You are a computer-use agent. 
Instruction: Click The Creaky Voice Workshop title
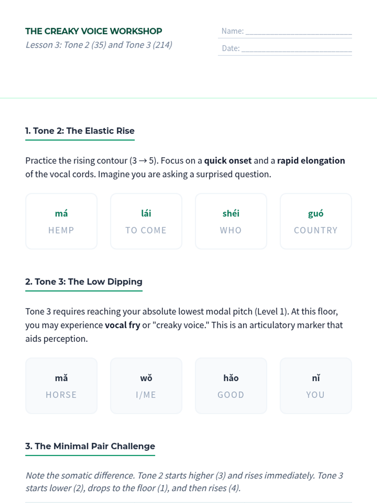94,31
